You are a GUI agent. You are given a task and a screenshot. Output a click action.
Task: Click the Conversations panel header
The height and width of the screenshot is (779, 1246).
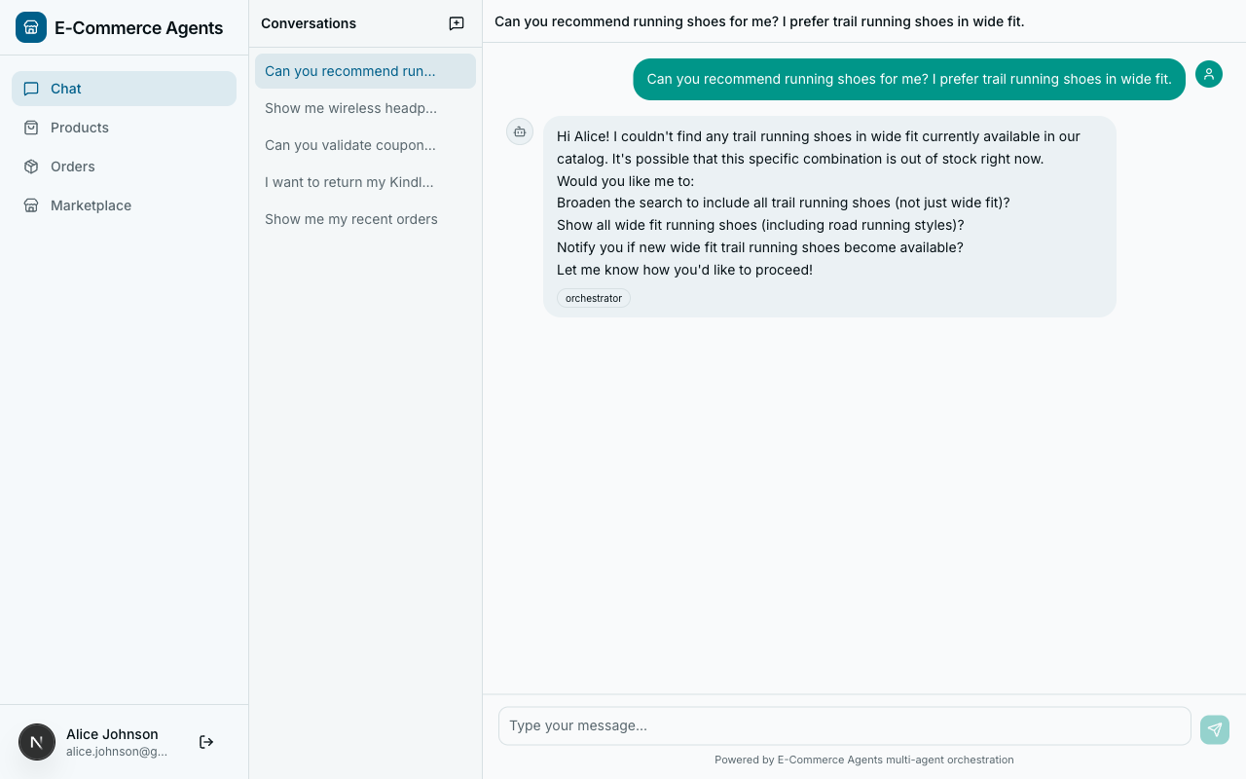coord(309,22)
